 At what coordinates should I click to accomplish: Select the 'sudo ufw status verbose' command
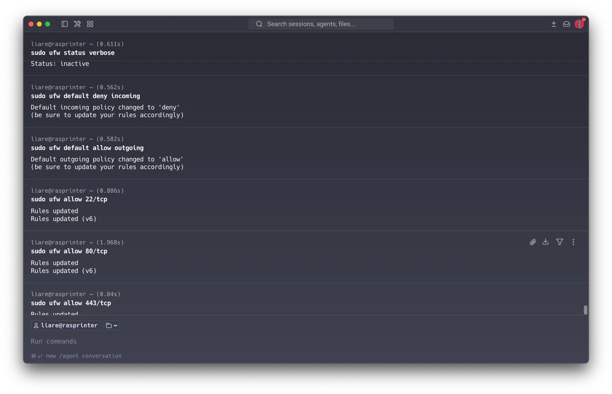tap(73, 53)
